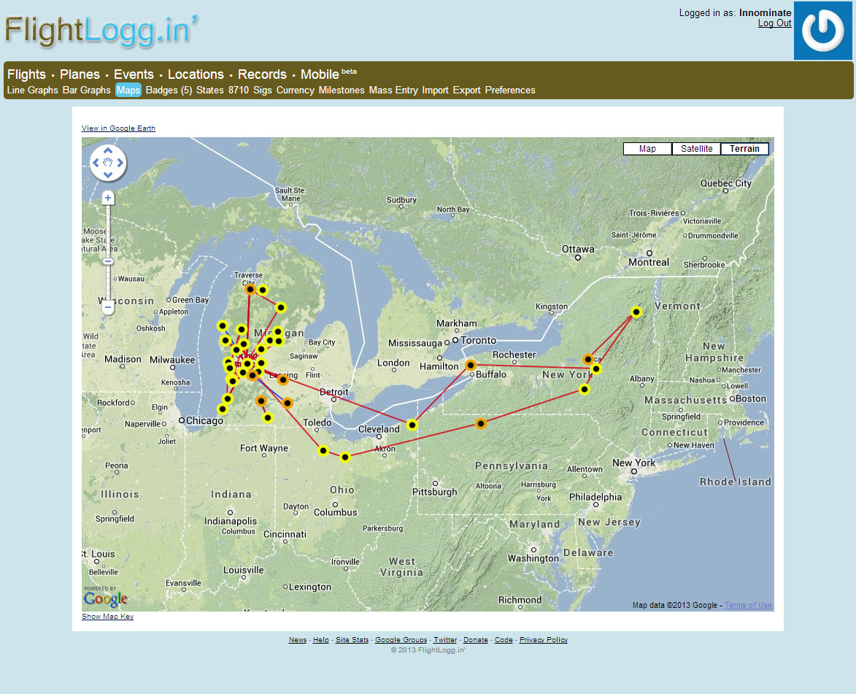Image resolution: width=856 pixels, height=694 pixels.
Task: Click the orange marker near Buffalo
Action: click(x=471, y=365)
